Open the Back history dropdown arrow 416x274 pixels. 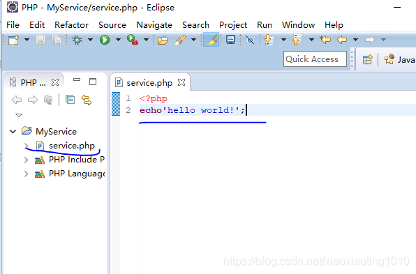[355, 40]
